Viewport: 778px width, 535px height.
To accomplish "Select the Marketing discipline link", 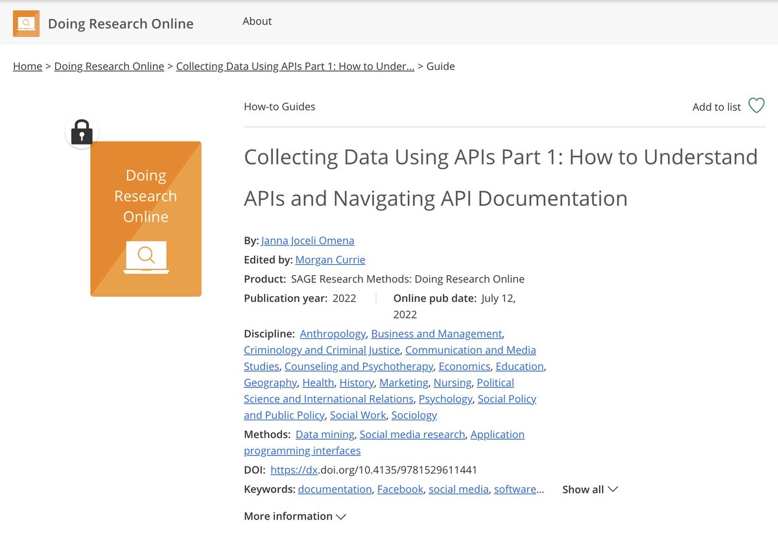I will (403, 383).
